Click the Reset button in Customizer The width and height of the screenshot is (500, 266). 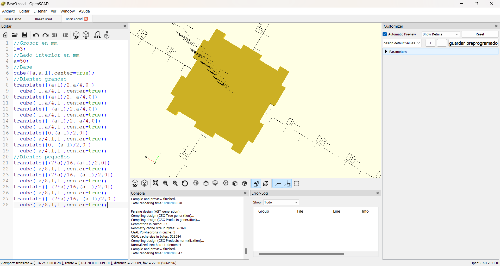(480, 34)
